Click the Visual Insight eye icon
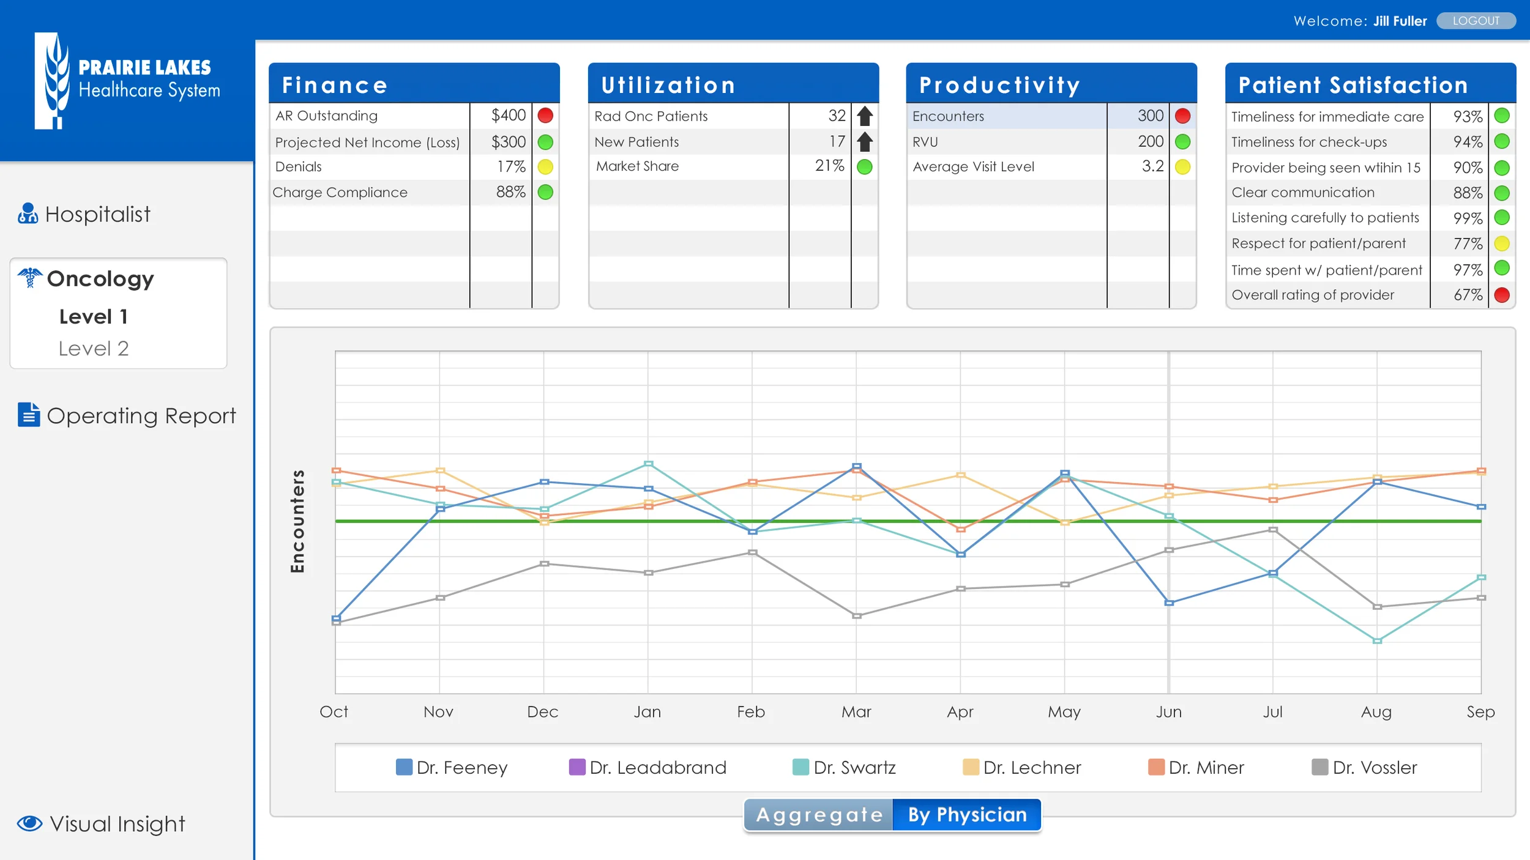 point(28,823)
